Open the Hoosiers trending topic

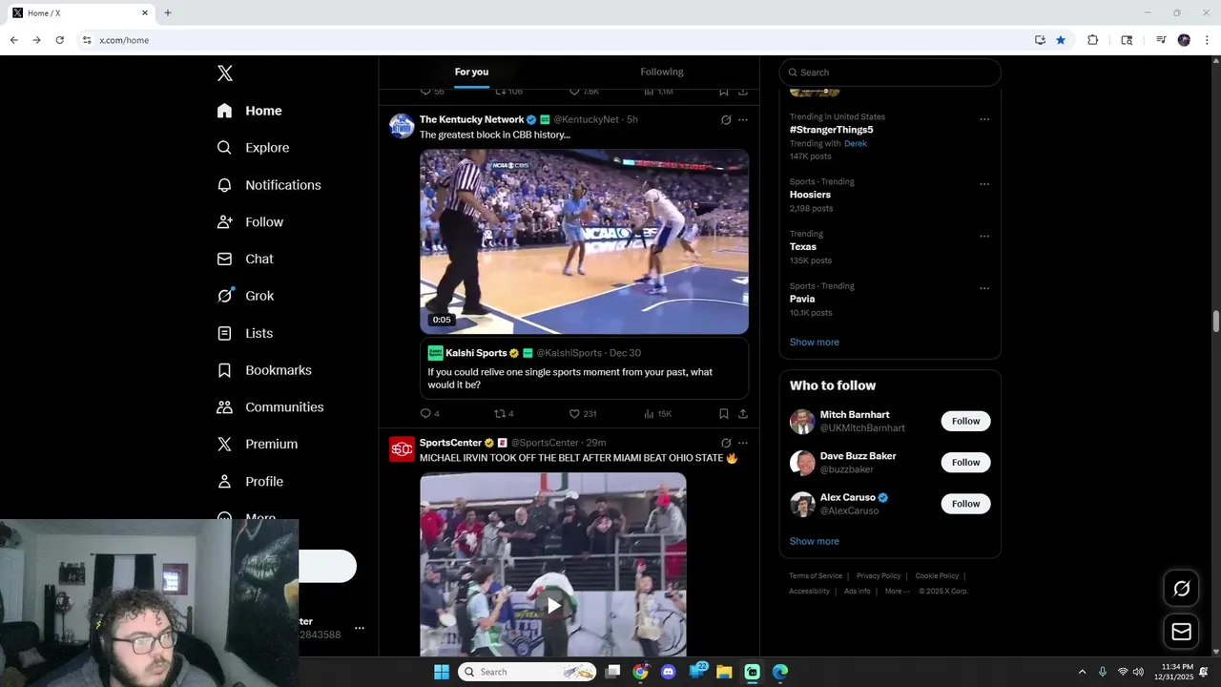[x=810, y=195]
